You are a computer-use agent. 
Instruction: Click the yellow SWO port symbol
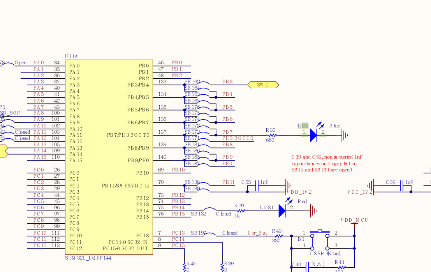point(263,85)
